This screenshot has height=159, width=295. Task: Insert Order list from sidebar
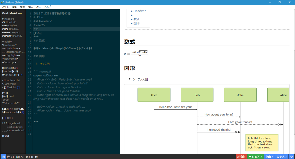pos(9,84)
